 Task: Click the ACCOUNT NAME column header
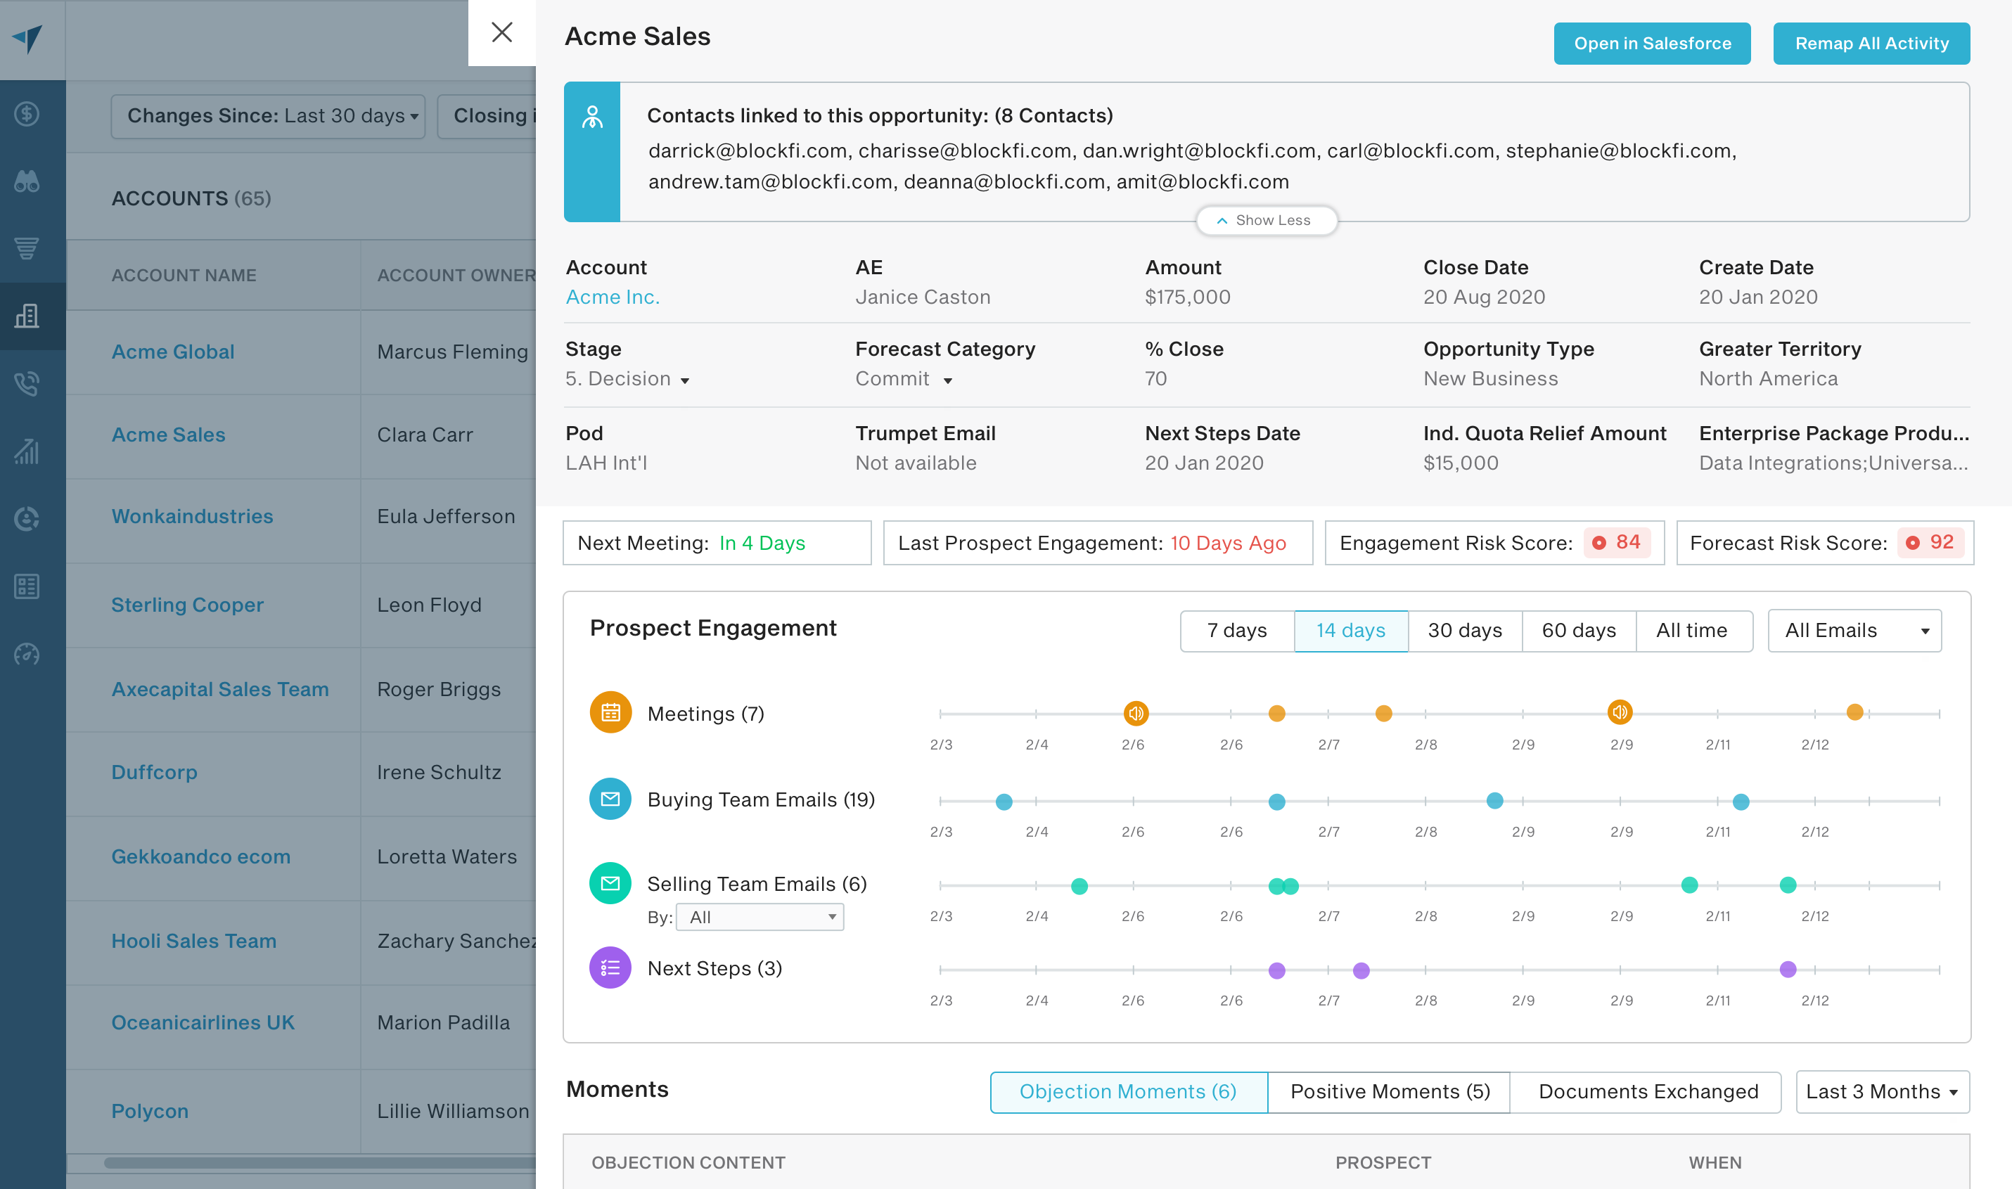pos(184,276)
